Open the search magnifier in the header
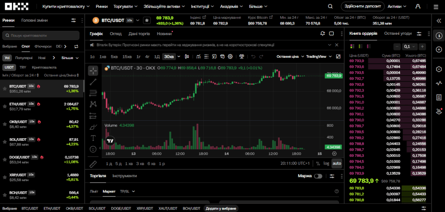445x212 pixels. pyautogui.click(x=330, y=6)
